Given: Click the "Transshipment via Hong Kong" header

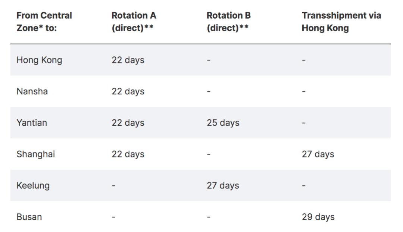Looking at the screenshot, I should click(x=341, y=22).
